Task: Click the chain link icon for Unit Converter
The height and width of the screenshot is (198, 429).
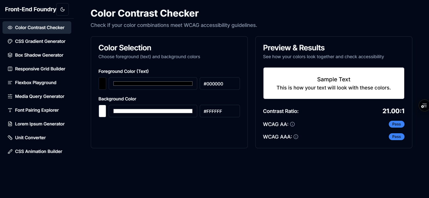Action: 9,137
